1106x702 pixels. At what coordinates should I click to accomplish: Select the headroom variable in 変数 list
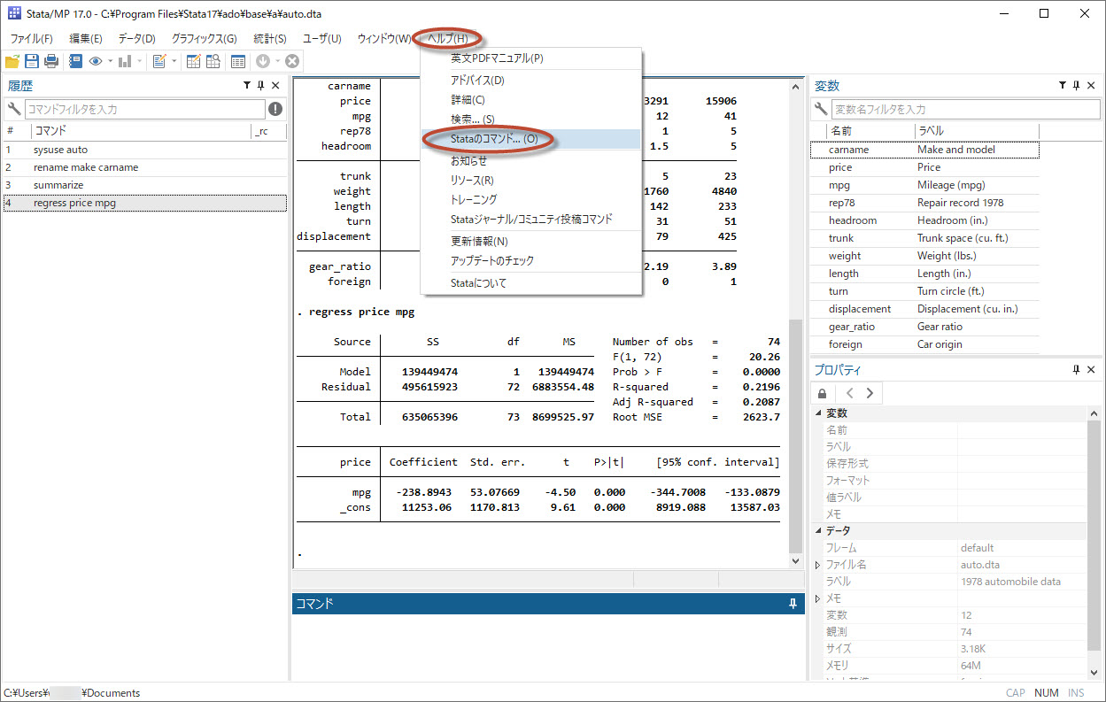(x=925, y=220)
